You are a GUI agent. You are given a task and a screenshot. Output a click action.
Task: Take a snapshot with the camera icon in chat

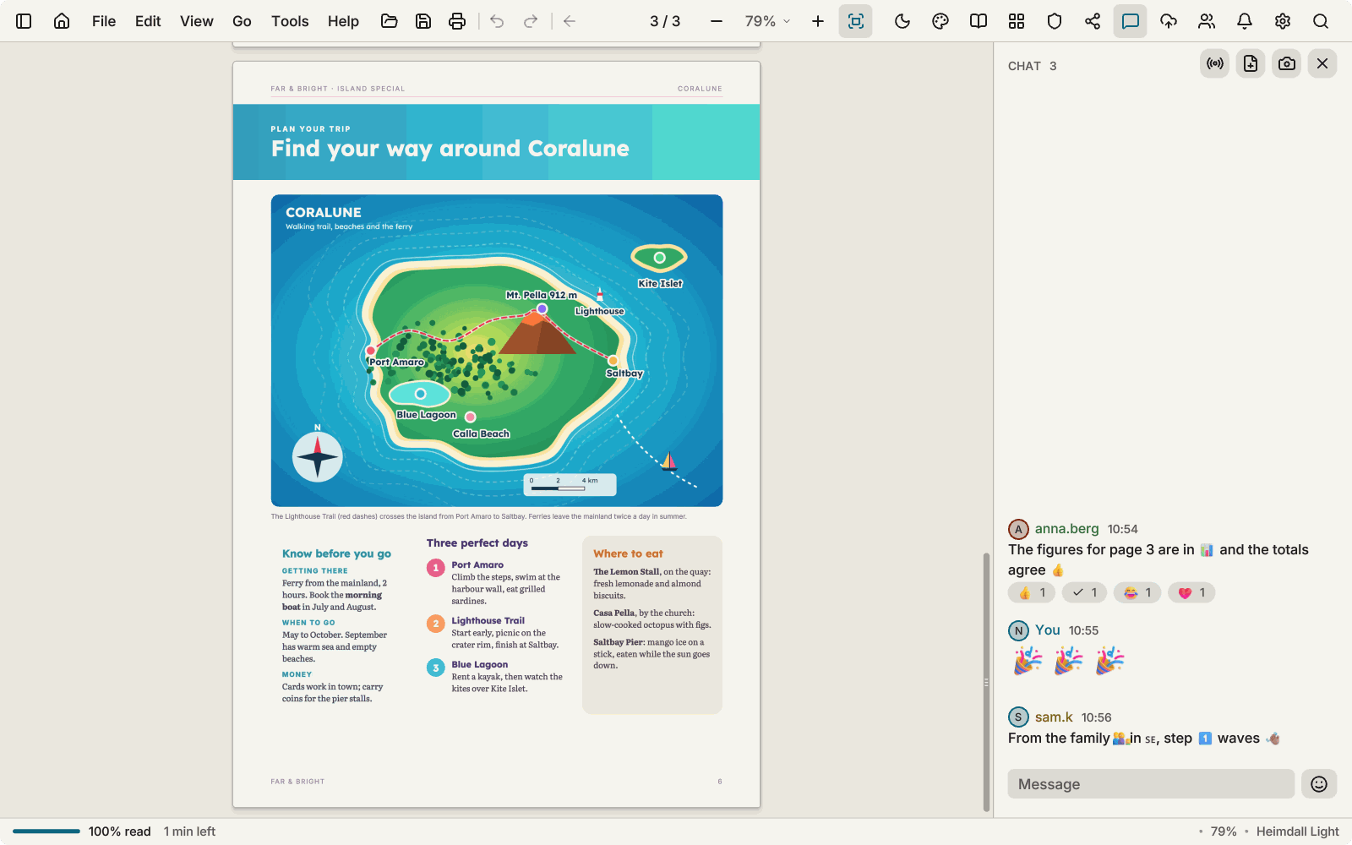click(x=1287, y=63)
